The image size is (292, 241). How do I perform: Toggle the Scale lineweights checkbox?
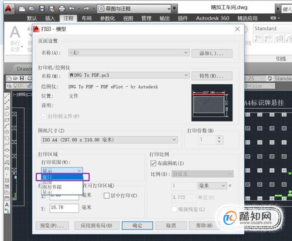point(174,209)
